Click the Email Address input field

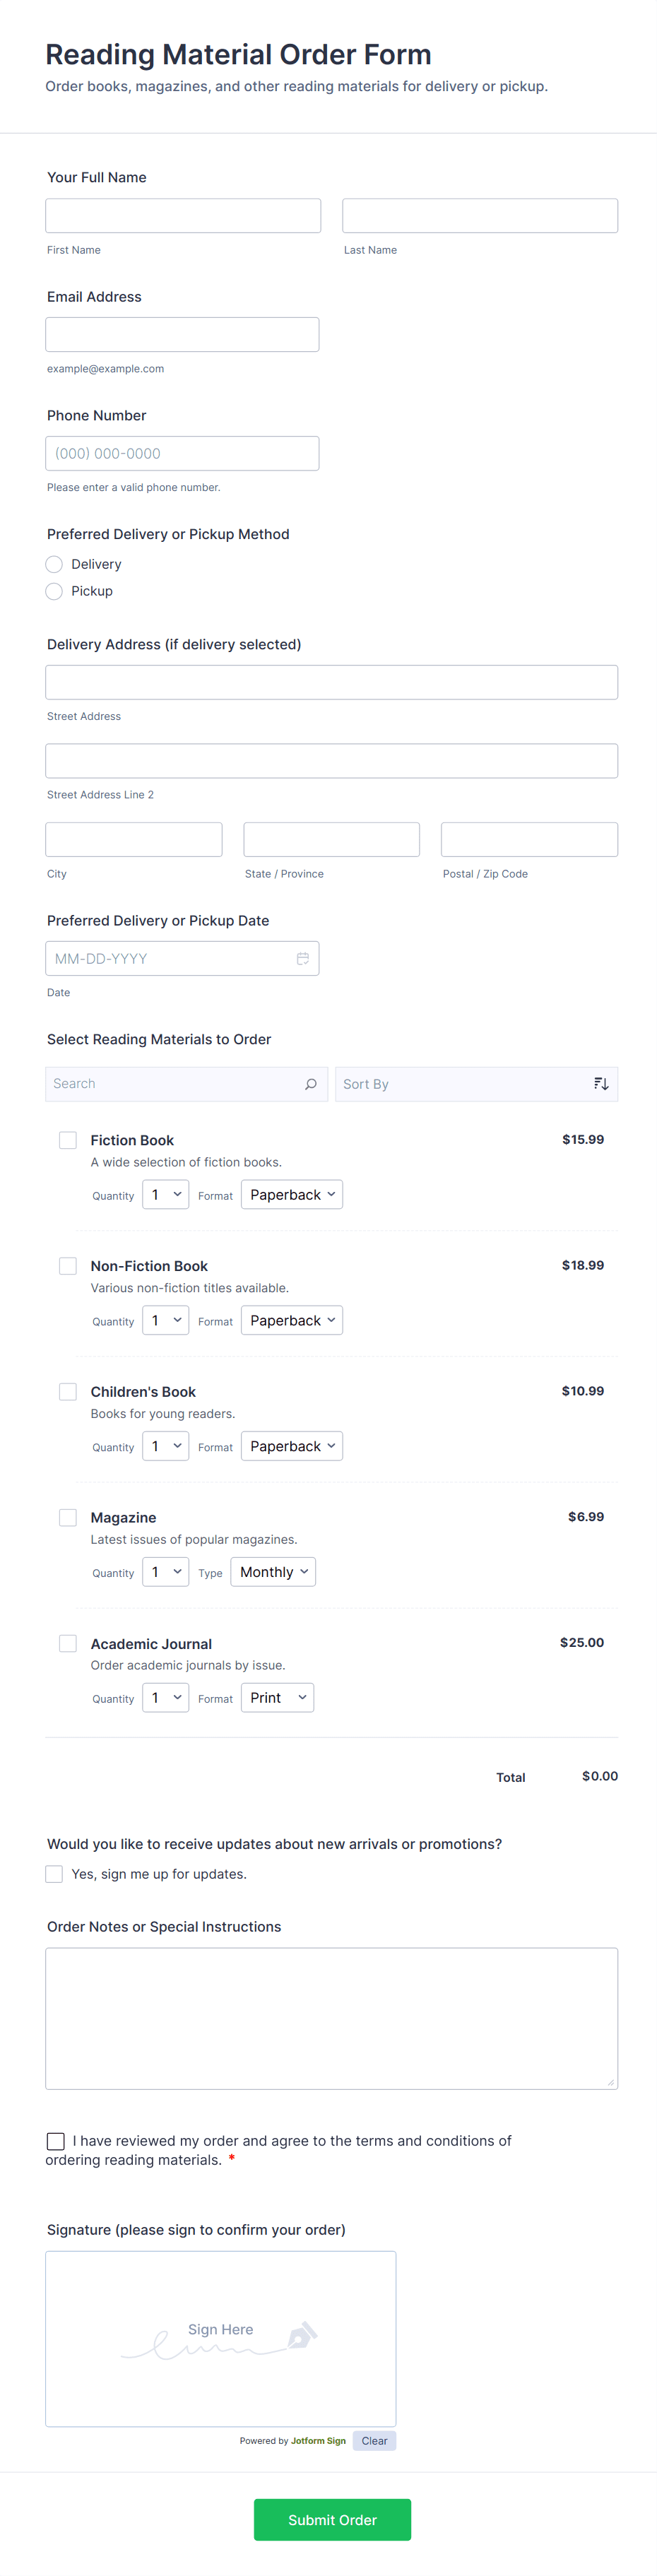tap(182, 335)
